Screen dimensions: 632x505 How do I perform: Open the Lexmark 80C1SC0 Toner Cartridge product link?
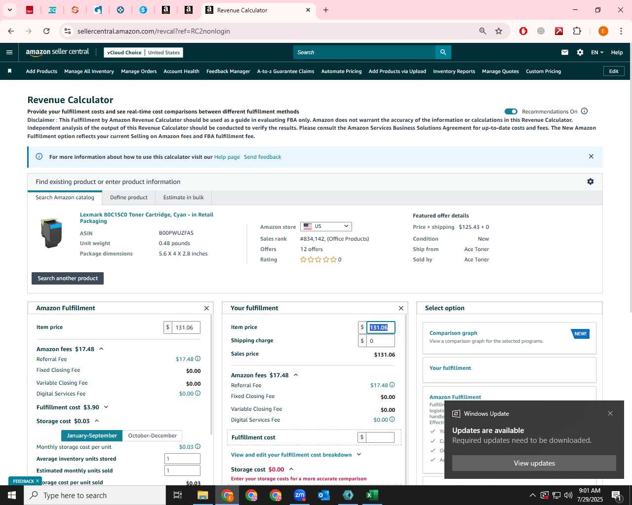click(x=147, y=217)
